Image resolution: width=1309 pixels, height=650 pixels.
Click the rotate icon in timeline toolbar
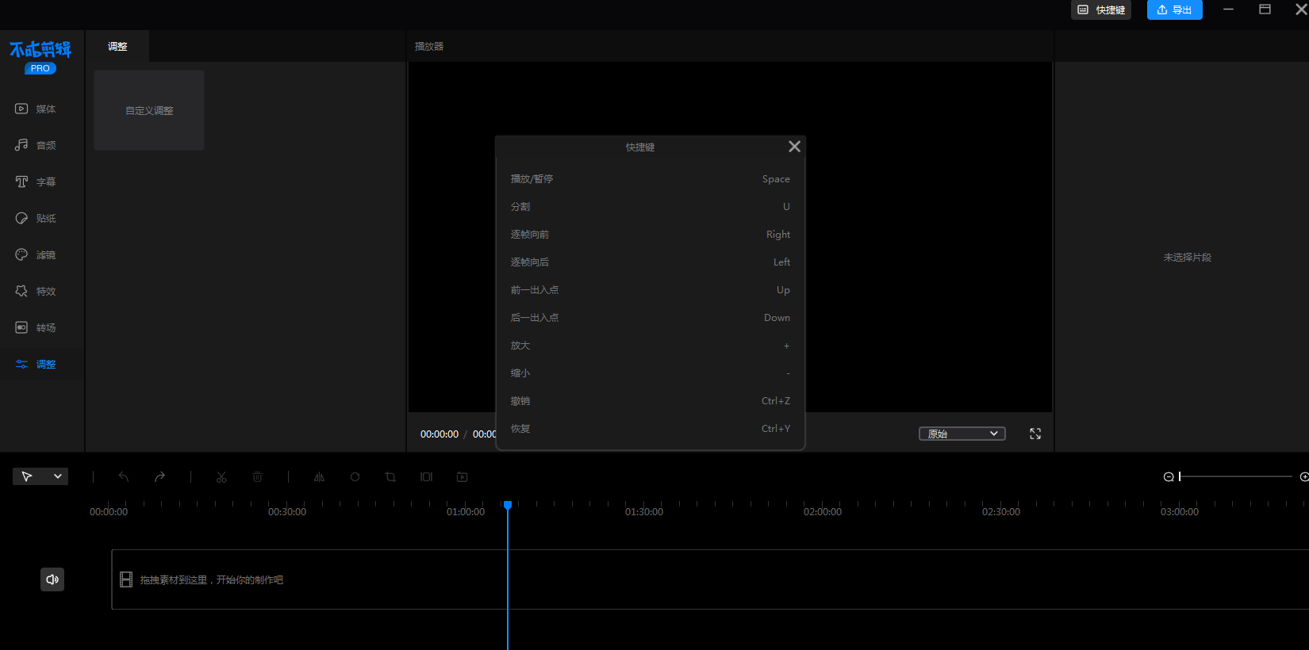coord(355,477)
